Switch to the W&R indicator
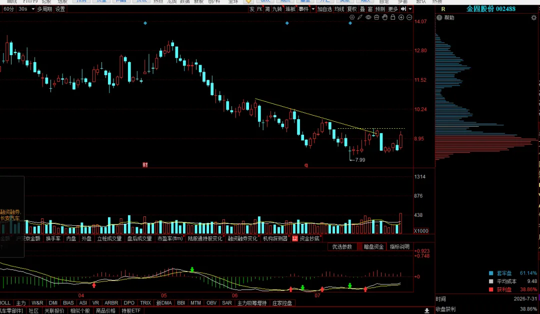This screenshot has height=314, width=540. click(x=37, y=302)
